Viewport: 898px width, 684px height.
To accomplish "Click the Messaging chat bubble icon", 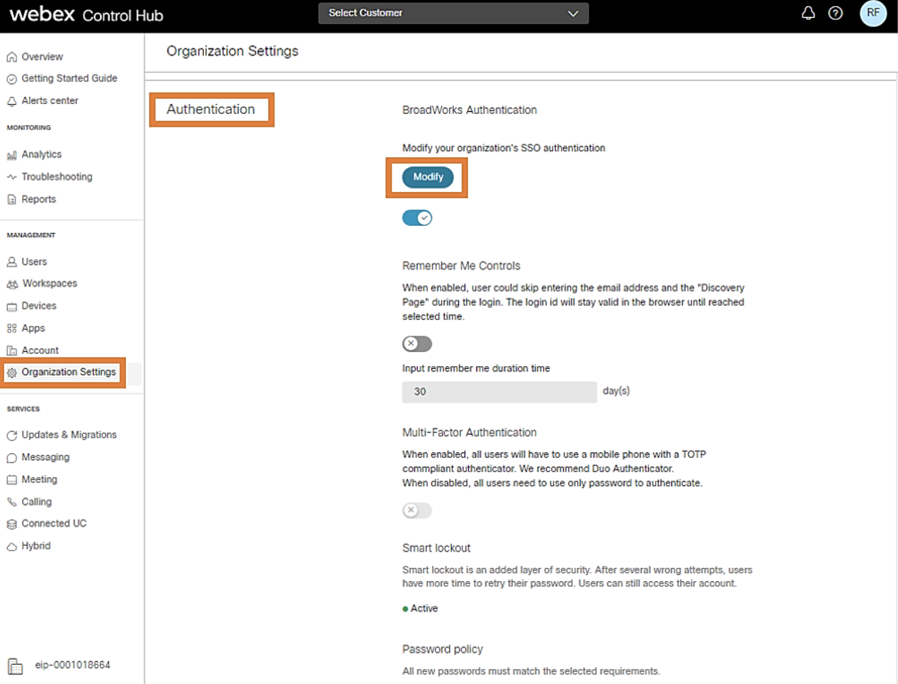I will (x=12, y=458).
